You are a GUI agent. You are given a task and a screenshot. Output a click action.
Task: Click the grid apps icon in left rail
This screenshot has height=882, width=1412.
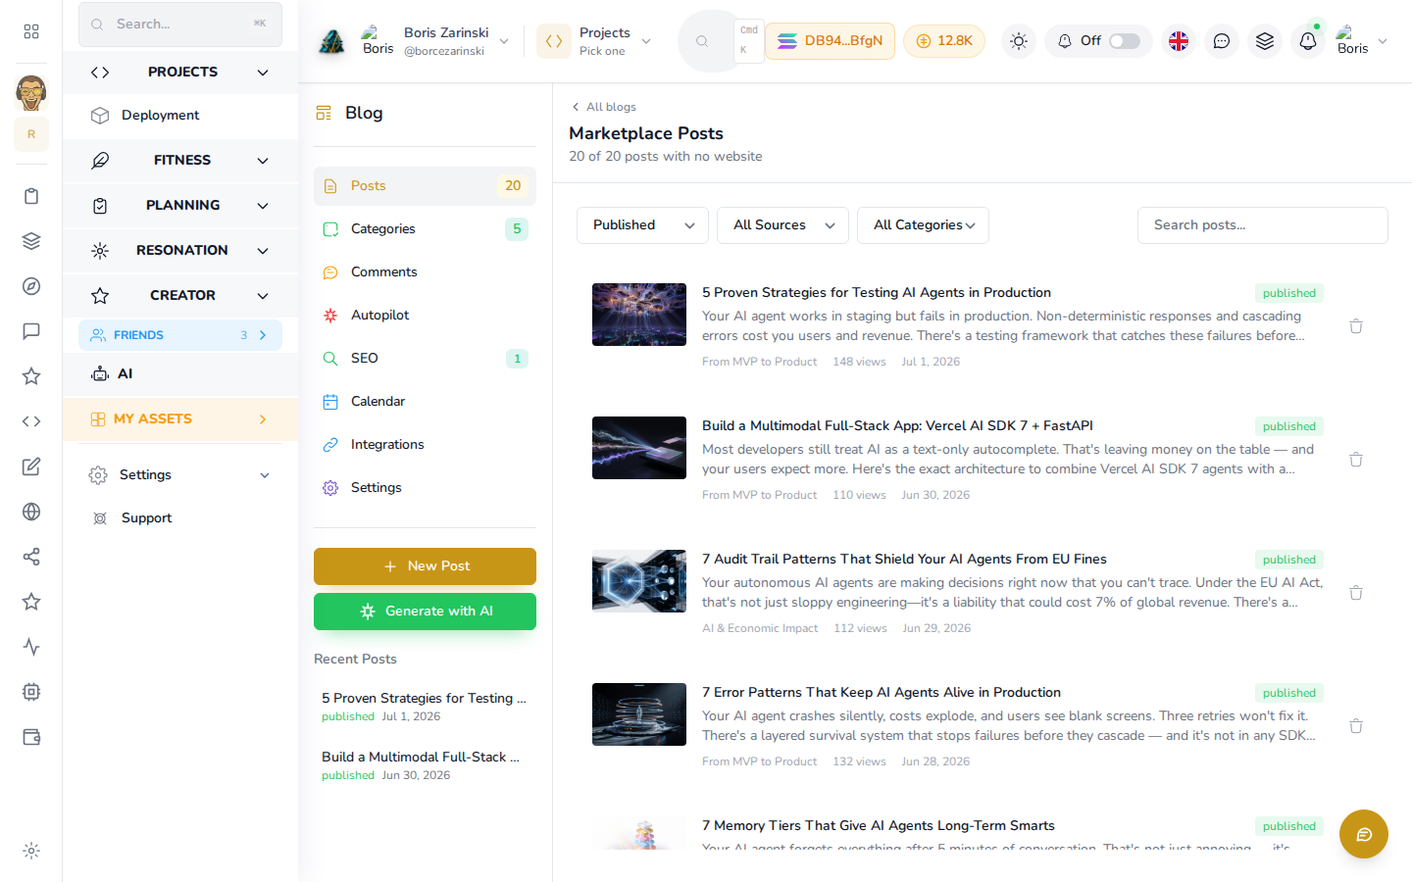click(x=31, y=31)
